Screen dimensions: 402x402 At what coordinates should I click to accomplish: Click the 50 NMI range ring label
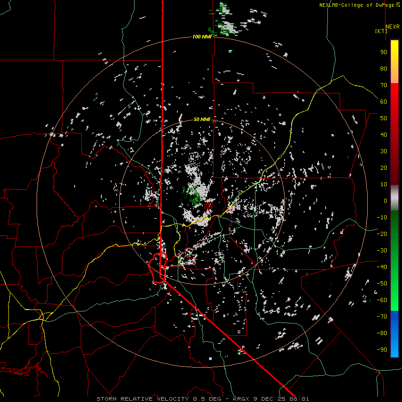pyautogui.click(x=202, y=119)
